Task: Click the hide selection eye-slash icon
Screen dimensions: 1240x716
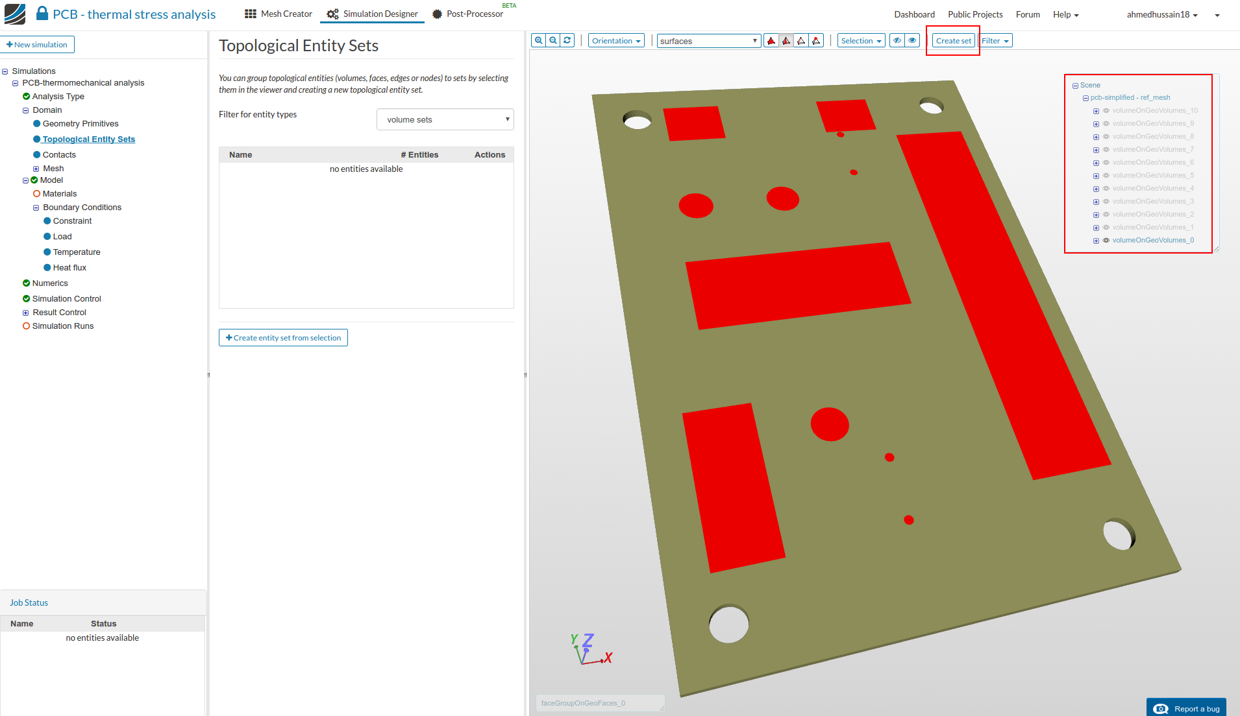Action: (x=897, y=40)
